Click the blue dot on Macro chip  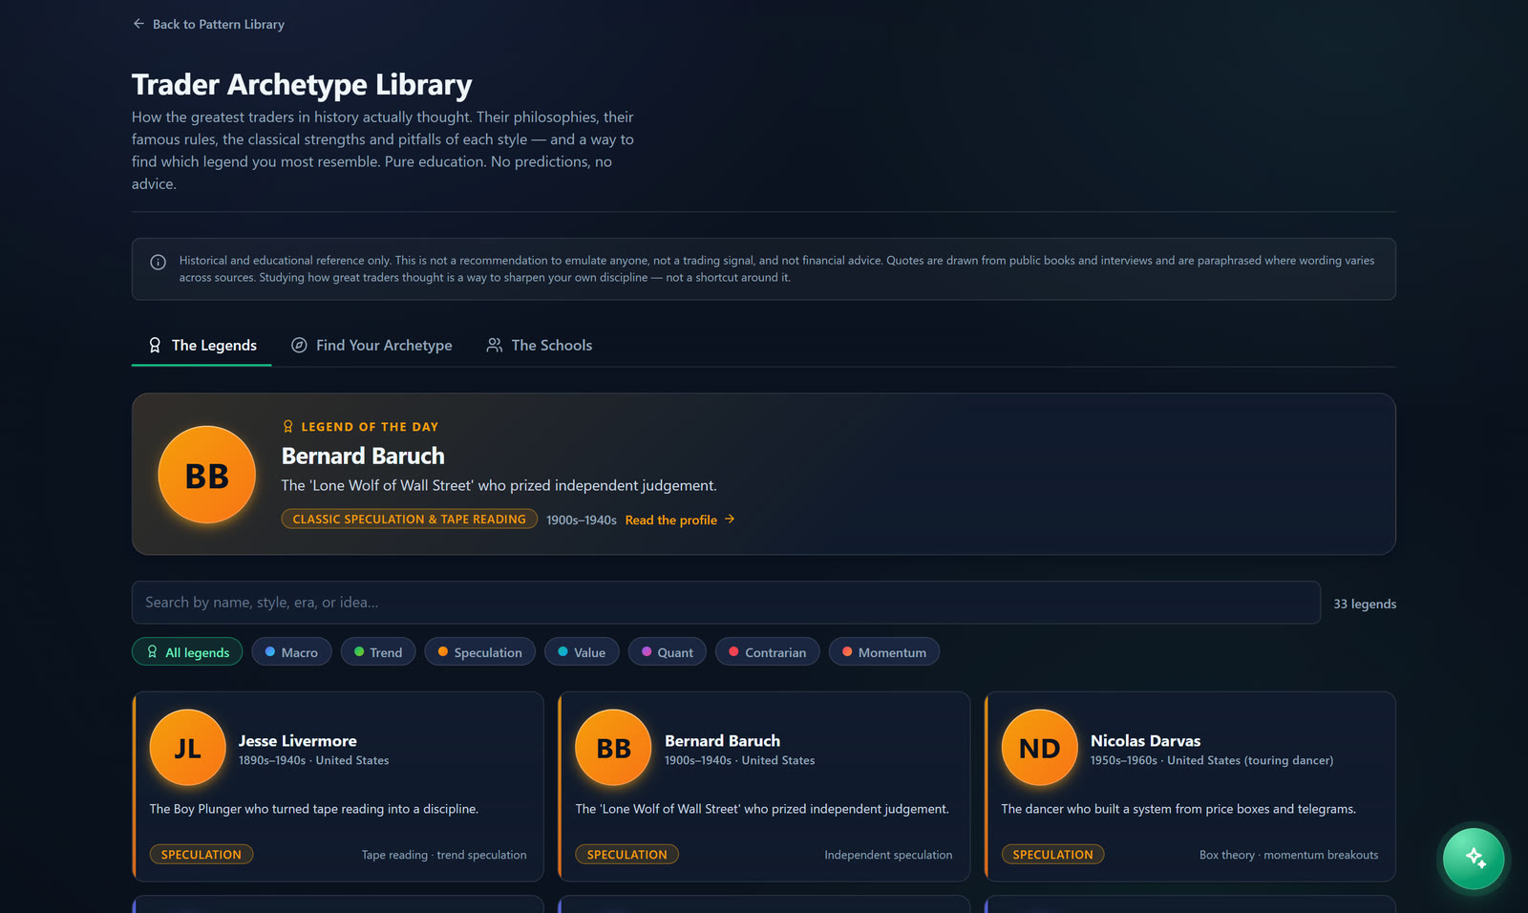coord(270,651)
